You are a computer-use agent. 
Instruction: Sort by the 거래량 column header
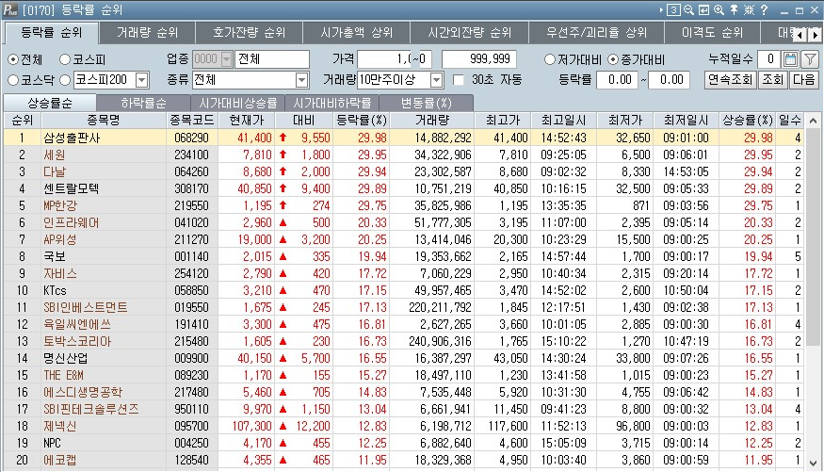pyautogui.click(x=432, y=121)
